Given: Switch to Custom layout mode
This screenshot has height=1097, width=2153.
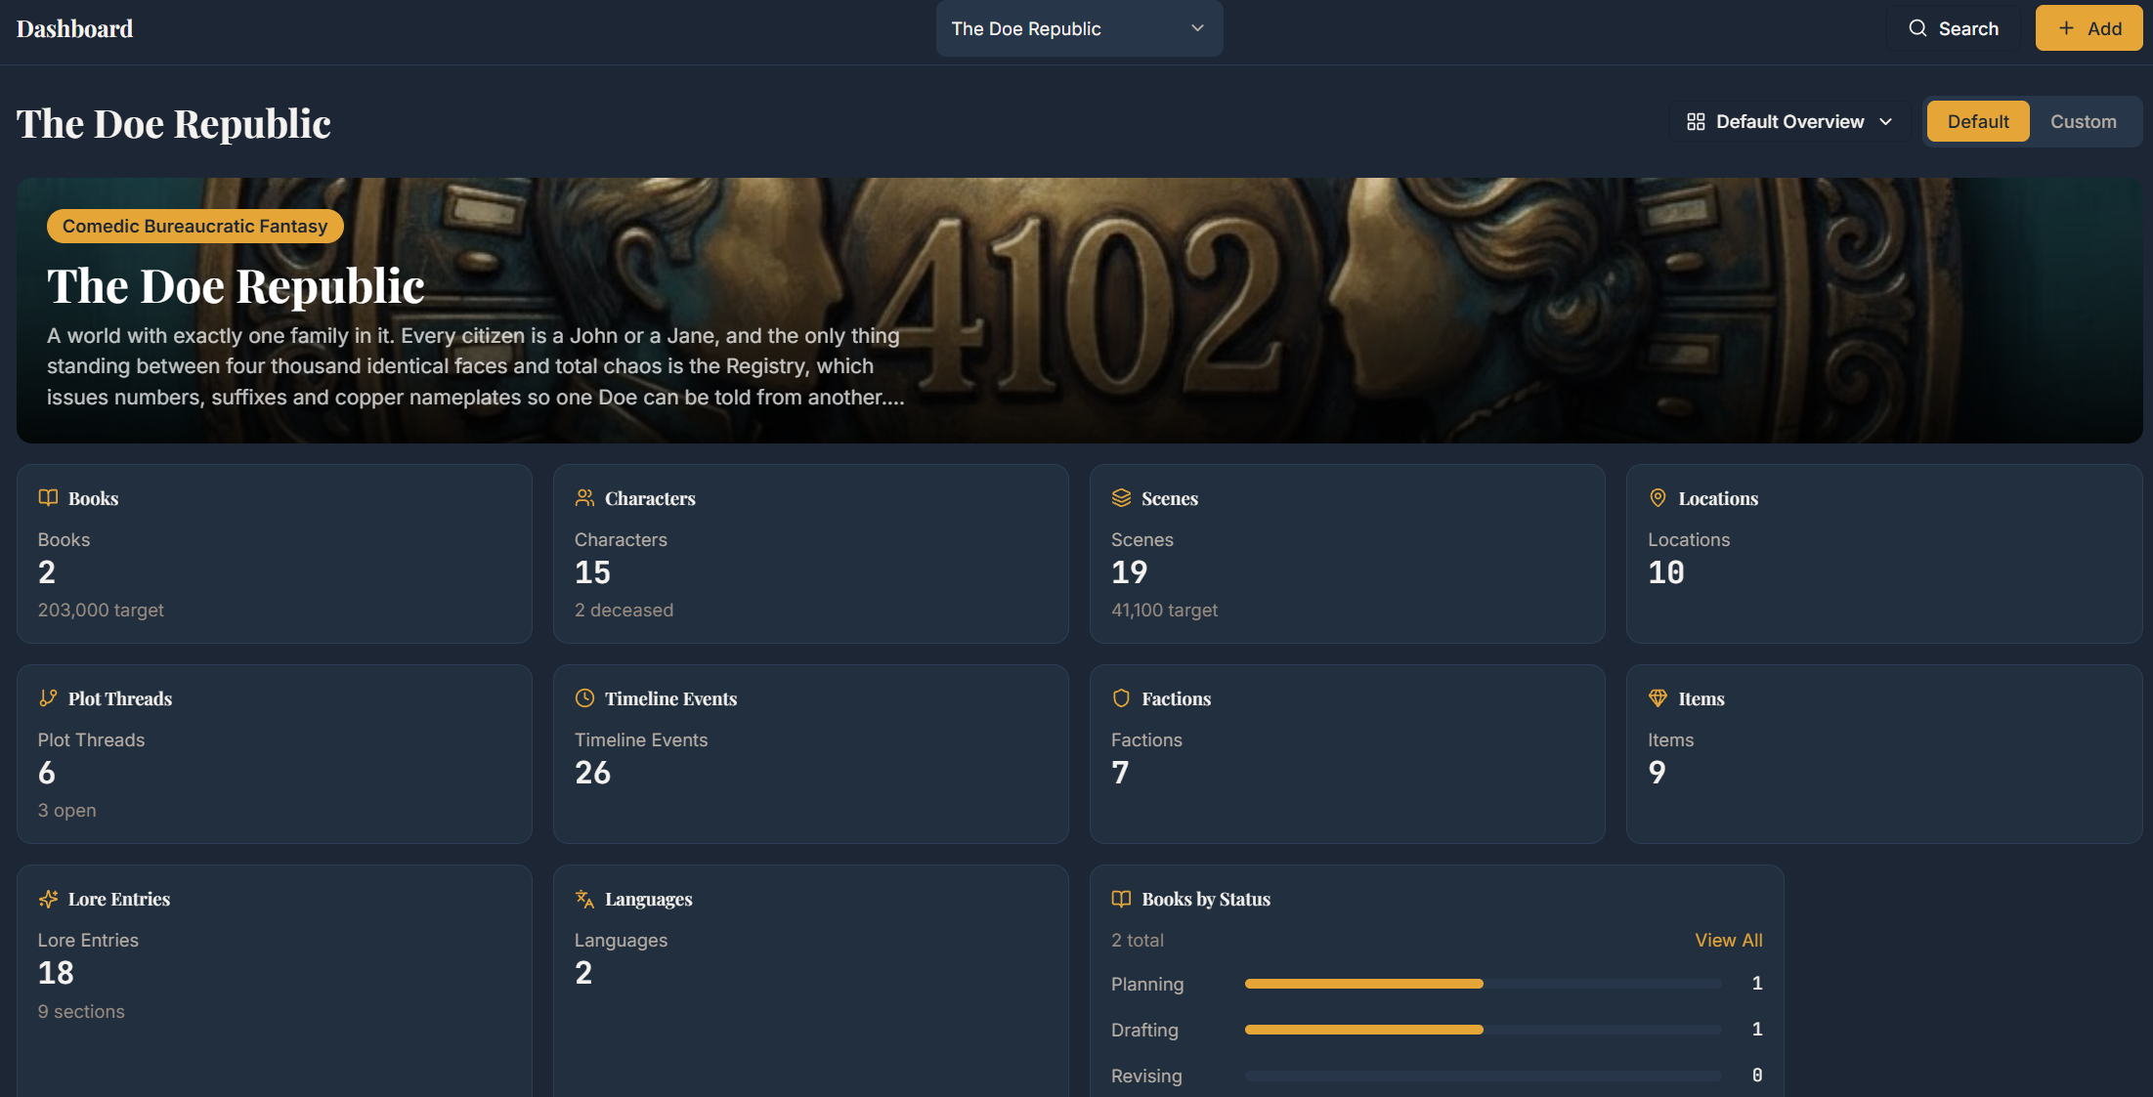Looking at the screenshot, I should (x=2083, y=122).
